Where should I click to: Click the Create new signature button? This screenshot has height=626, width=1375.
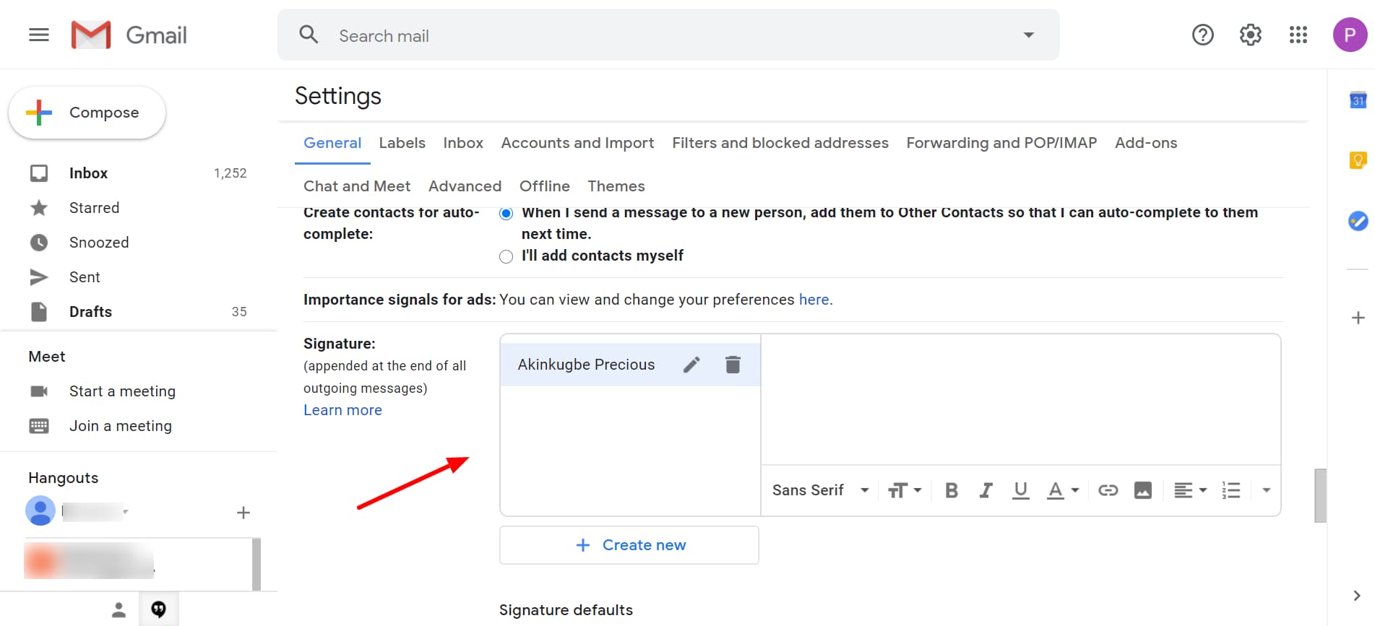coord(629,545)
